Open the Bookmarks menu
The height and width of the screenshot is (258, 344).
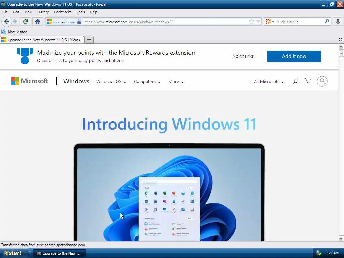point(62,12)
